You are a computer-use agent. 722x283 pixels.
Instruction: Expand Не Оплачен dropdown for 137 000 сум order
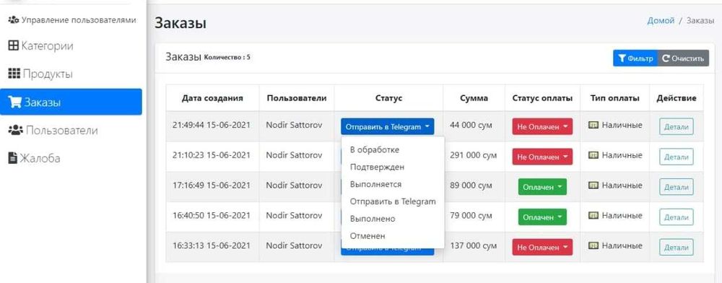point(542,247)
